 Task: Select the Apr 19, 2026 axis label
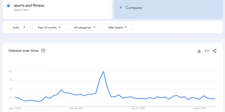pos(138,108)
